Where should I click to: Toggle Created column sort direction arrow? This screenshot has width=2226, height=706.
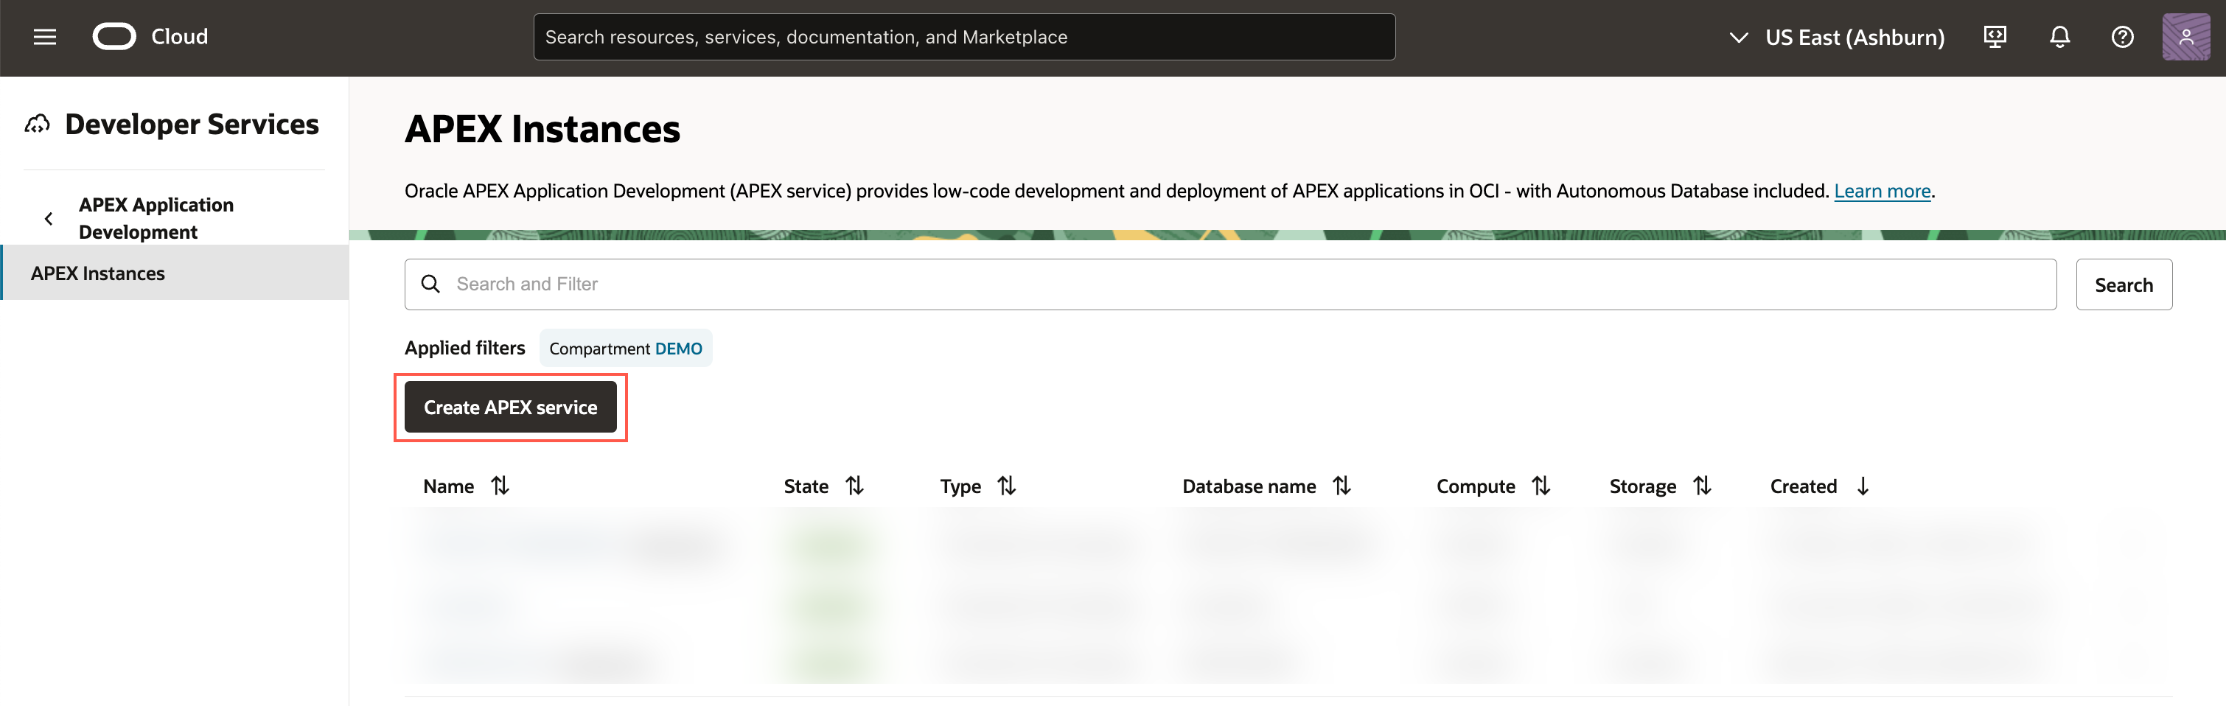pyautogui.click(x=1863, y=486)
